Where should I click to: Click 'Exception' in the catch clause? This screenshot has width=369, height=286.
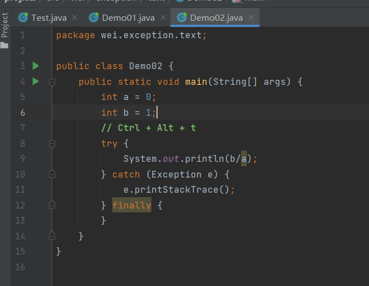point(177,175)
